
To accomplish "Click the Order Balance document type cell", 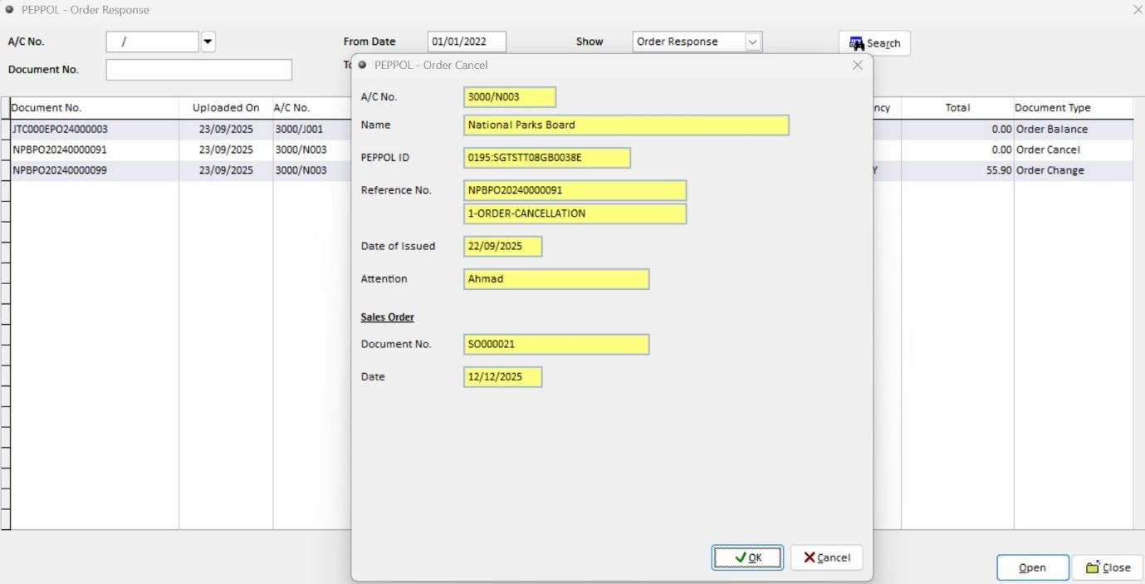I will coord(1073,130).
